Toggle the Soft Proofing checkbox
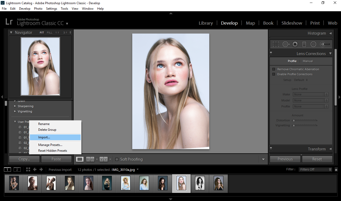This screenshot has width=341, height=201. 117,159
